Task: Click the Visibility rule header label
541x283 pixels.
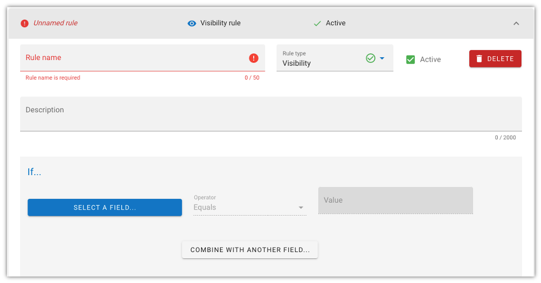Action: (x=221, y=23)
